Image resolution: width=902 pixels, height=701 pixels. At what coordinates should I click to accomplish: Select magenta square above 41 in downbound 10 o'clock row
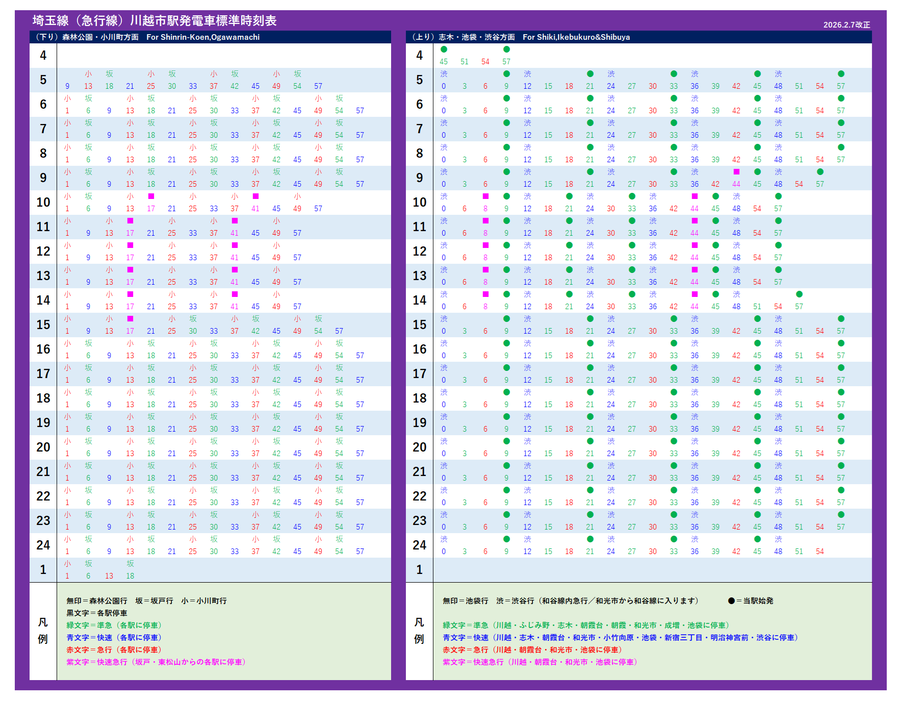[x=255, y=196]
